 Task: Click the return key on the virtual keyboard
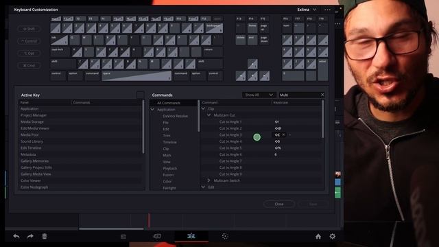coord(213,52)
